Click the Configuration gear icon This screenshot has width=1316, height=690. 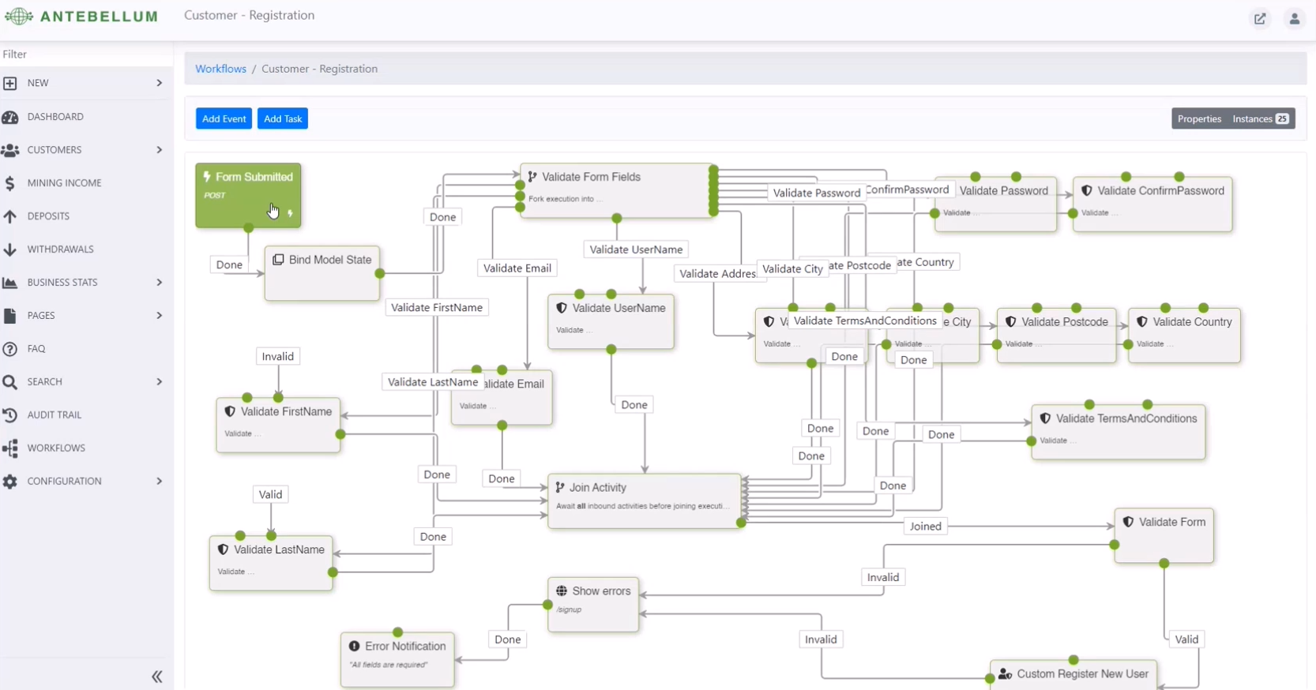pyautogui.click(x=10, y=482)
